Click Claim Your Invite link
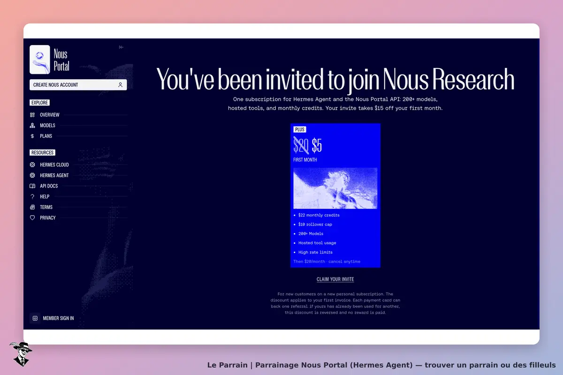 [x=335, y=279]
